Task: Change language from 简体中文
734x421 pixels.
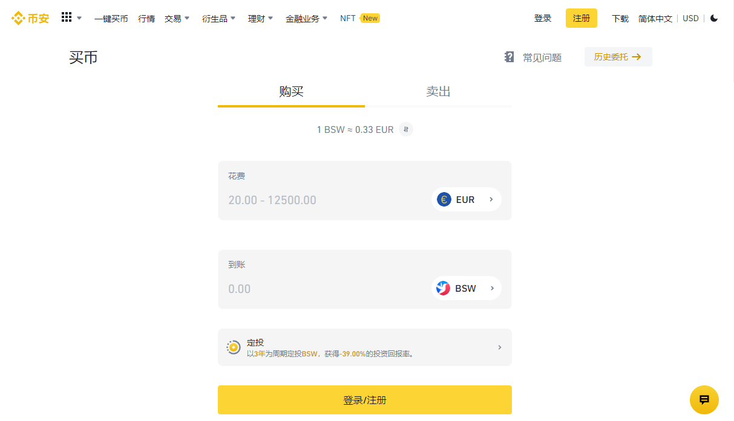Action: pyautogui.click(x=655, y=18)
